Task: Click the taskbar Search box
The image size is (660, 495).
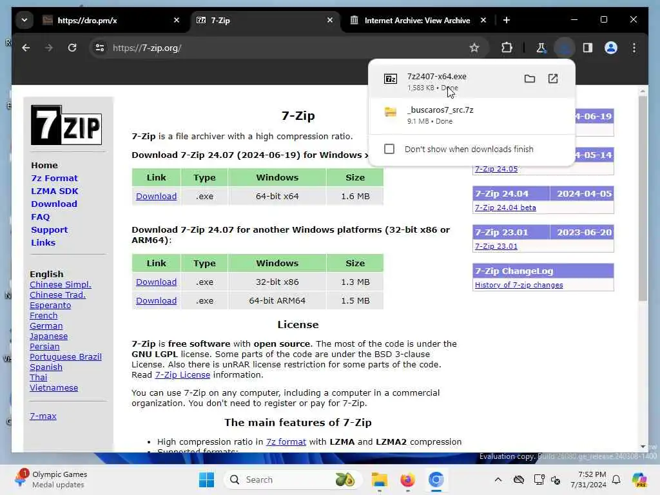Action: pos(293,480)
